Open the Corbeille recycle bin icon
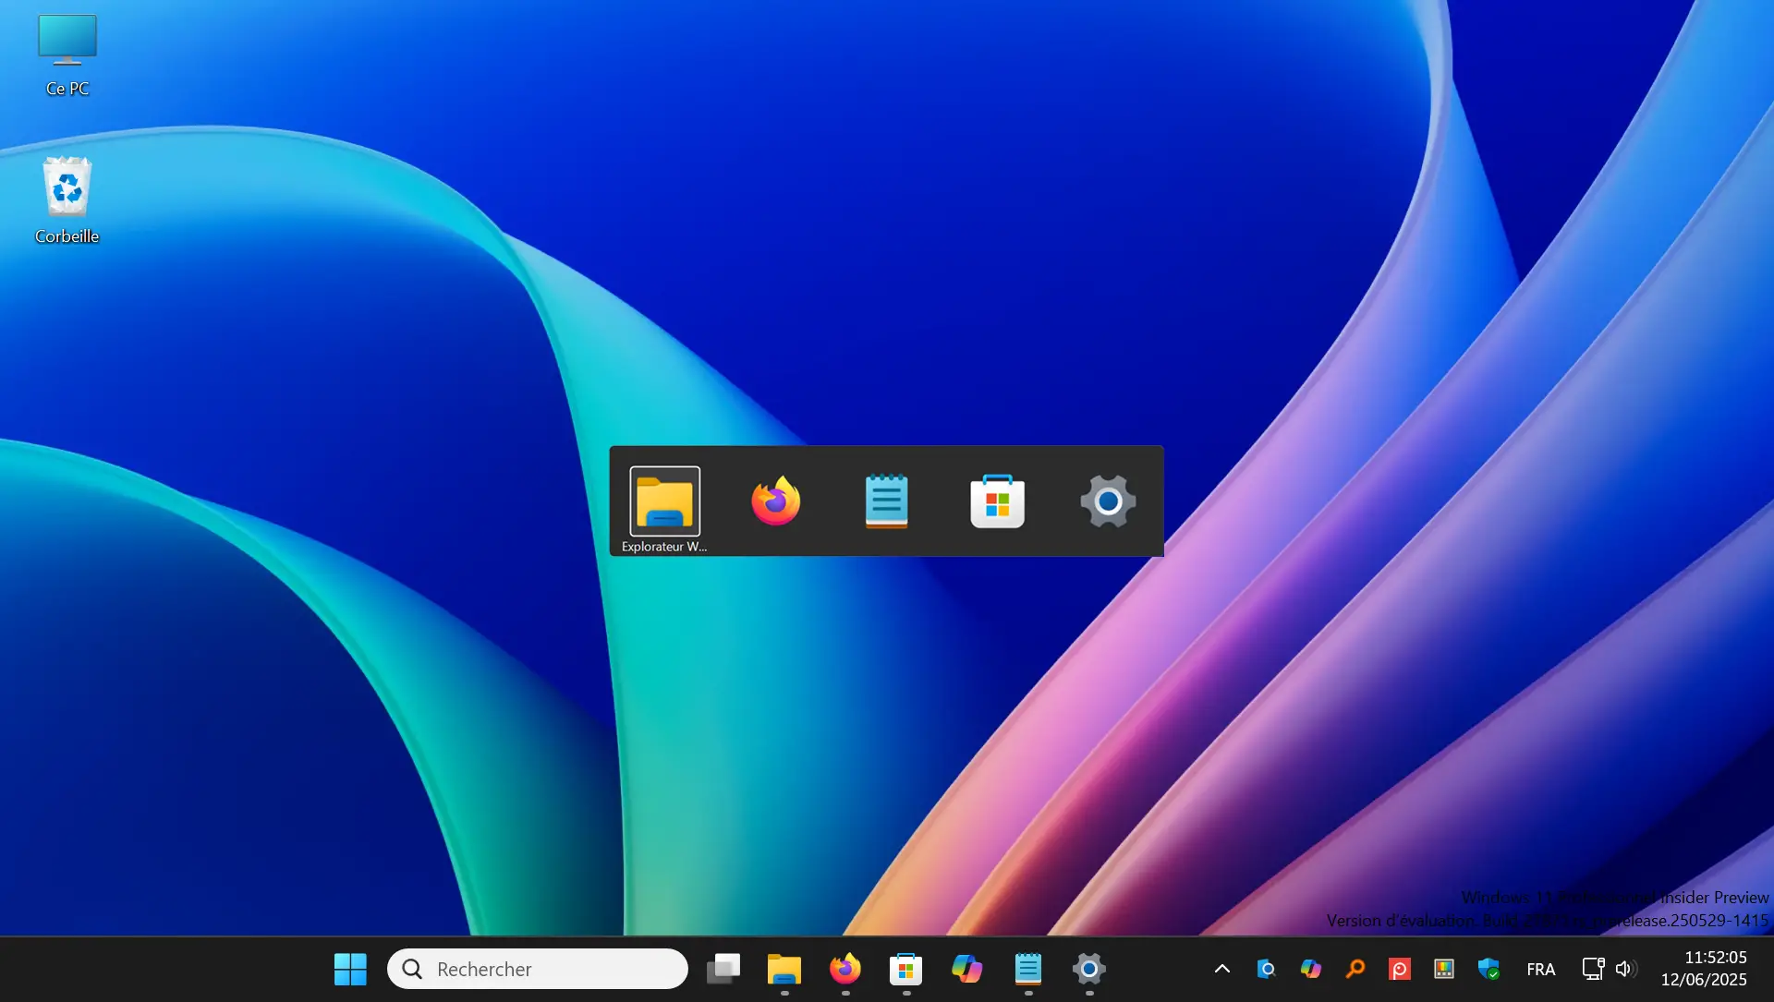The height and width of the screenshot is (1002, 1774). tap(67, 200)
